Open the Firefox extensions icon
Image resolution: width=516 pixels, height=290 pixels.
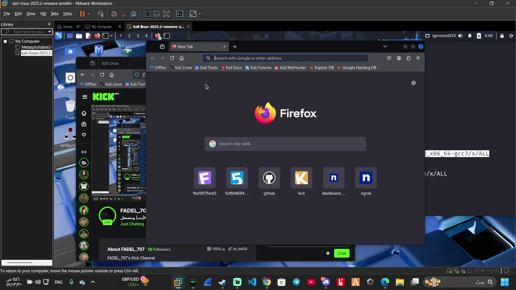pos(408,58)
